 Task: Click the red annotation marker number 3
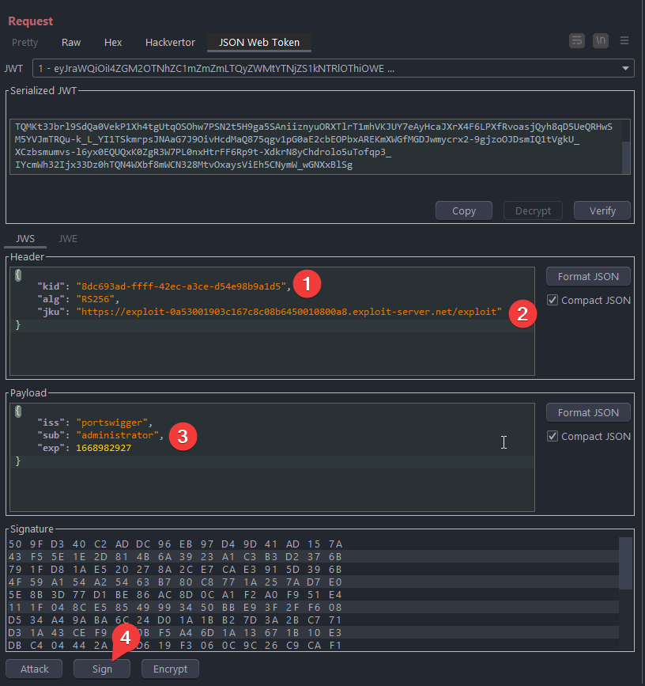[x=183, y=435]
